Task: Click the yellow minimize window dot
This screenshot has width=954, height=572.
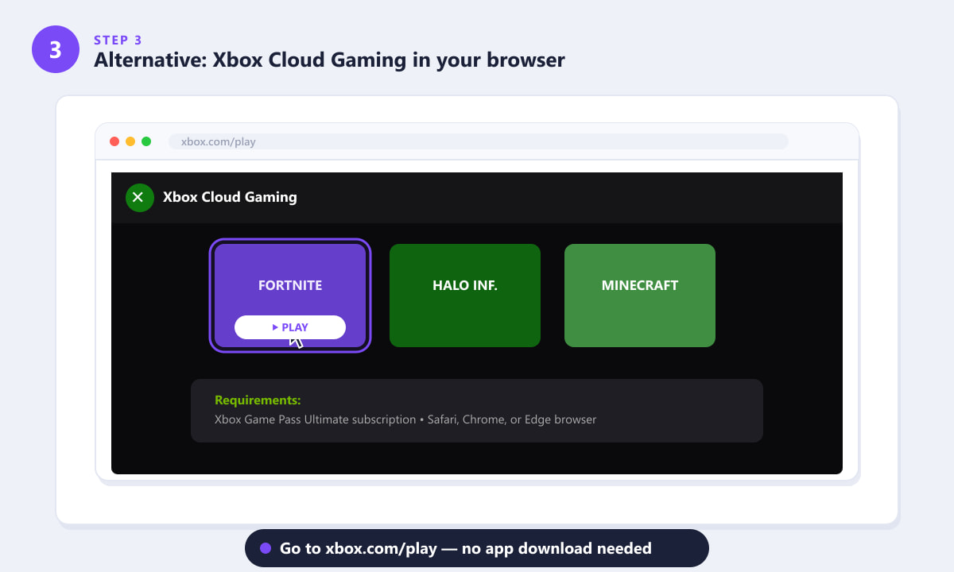Action: (130, 141)
